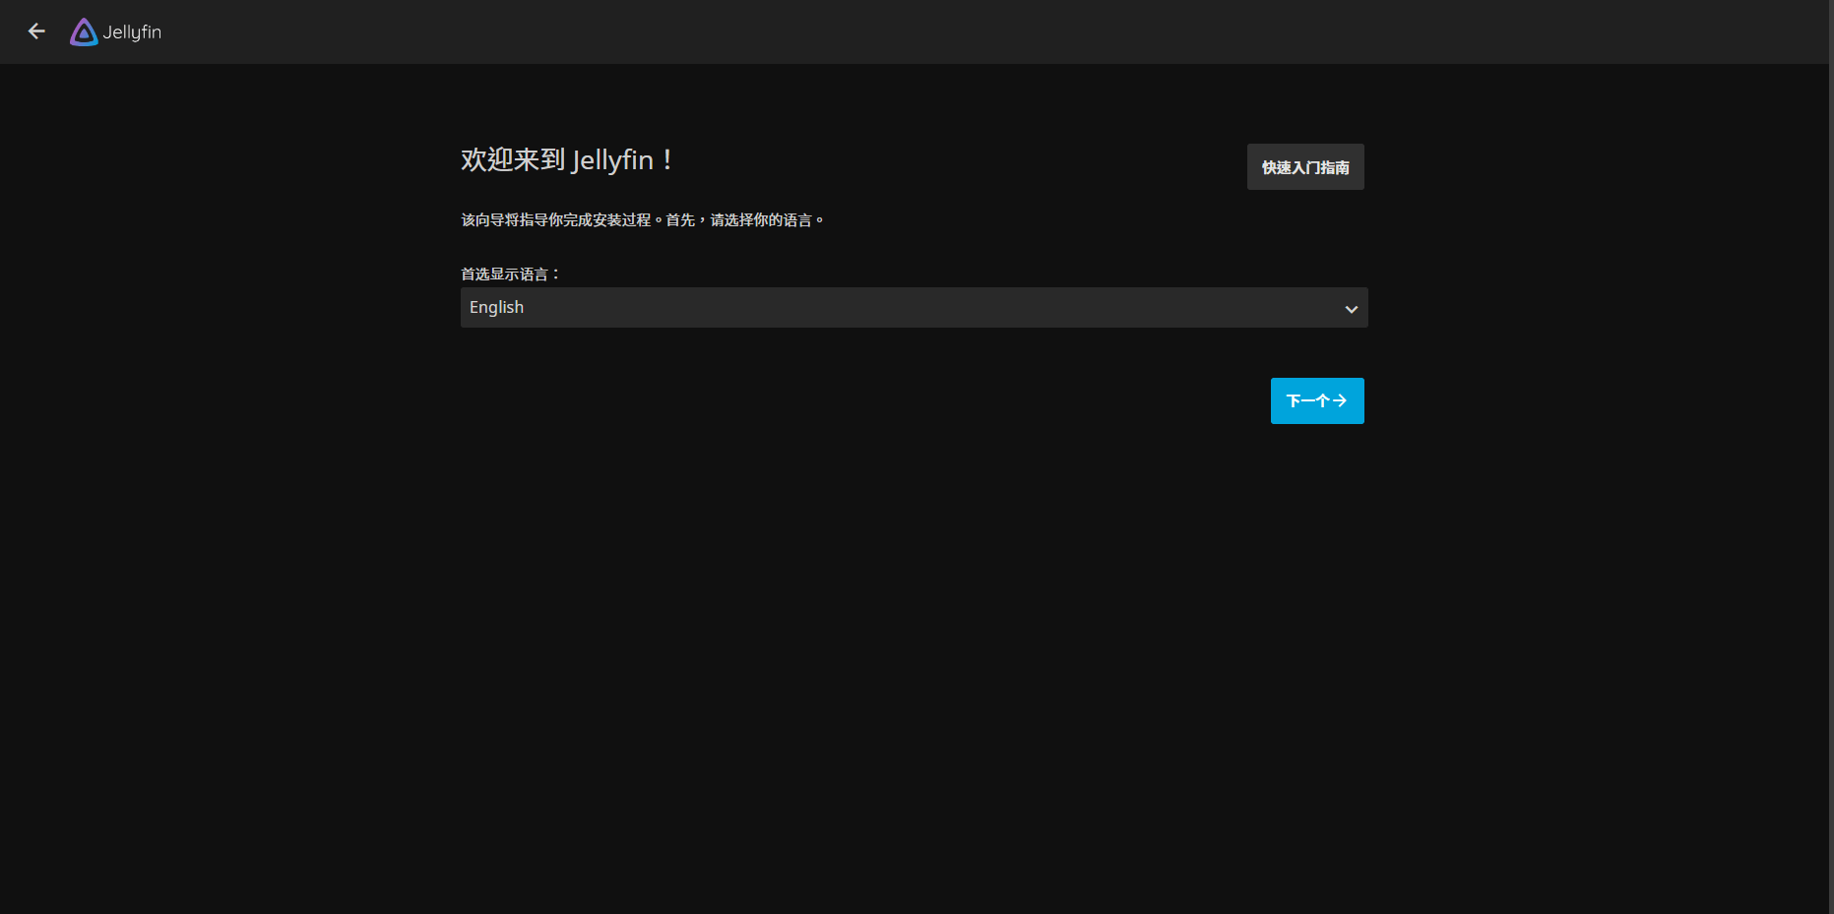The image size is (1834, 914).
Task: Click the 欢迎来到 Jellyfin welcome heading
Action: pos(567,159)
